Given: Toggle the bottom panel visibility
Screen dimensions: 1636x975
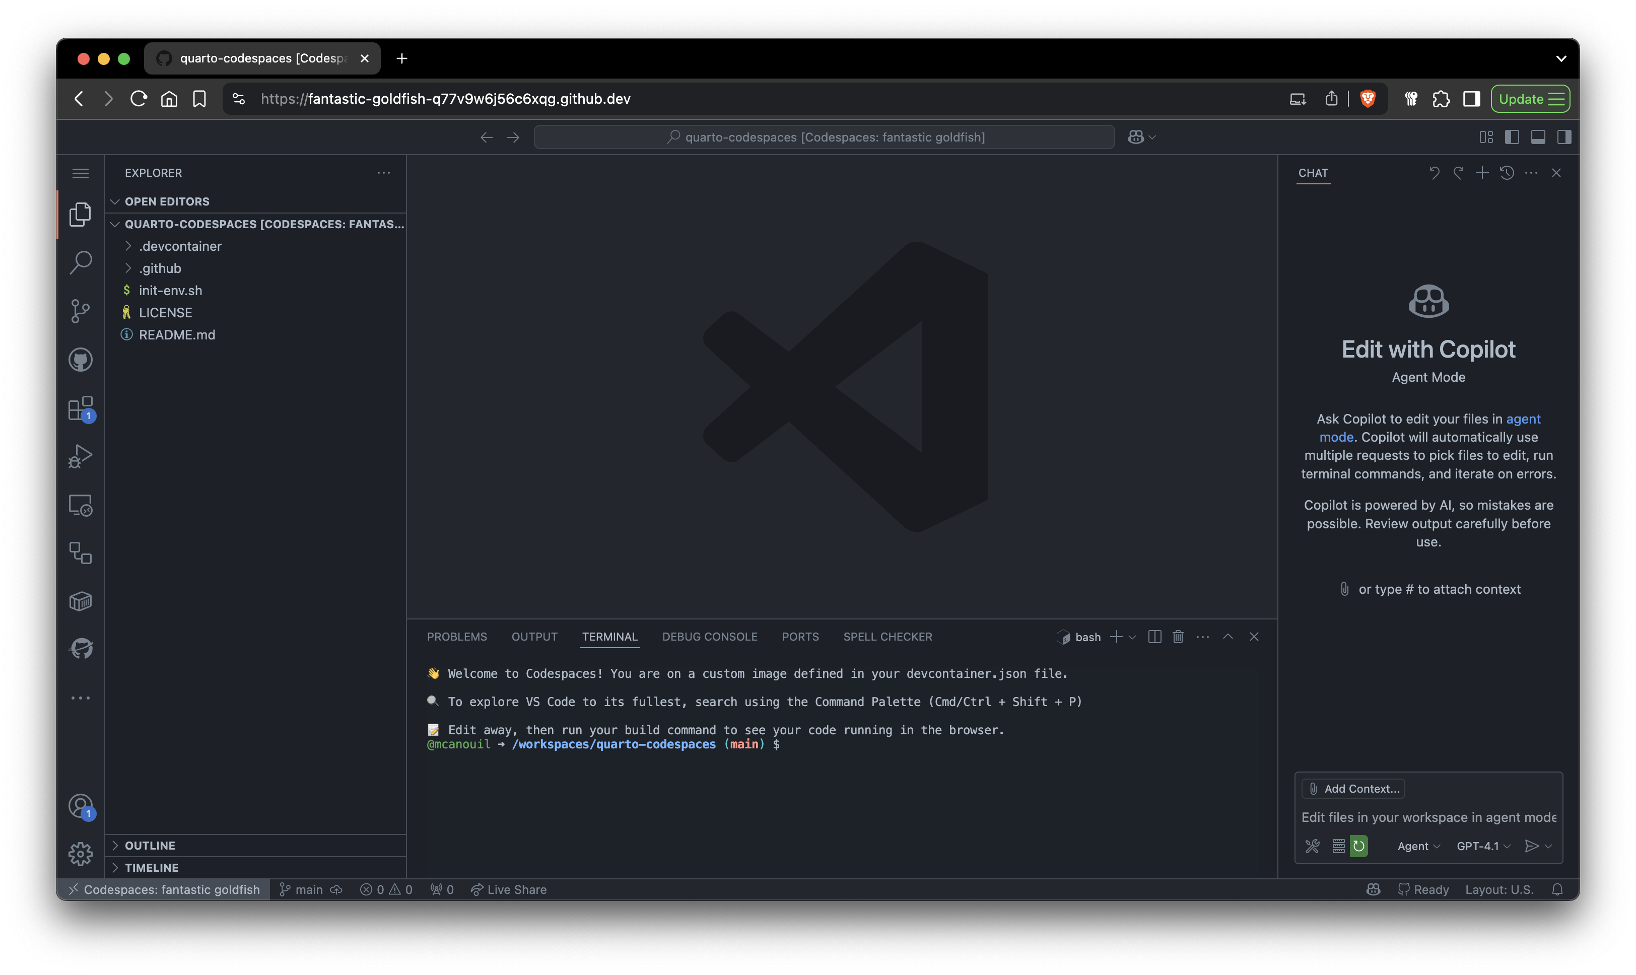Looking at the screenshot, I should coord(1538,136).
